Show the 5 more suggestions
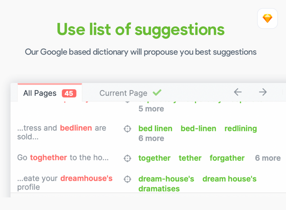Image resolution: width=286 pixels, height=210 pixels. pos(151,109)
